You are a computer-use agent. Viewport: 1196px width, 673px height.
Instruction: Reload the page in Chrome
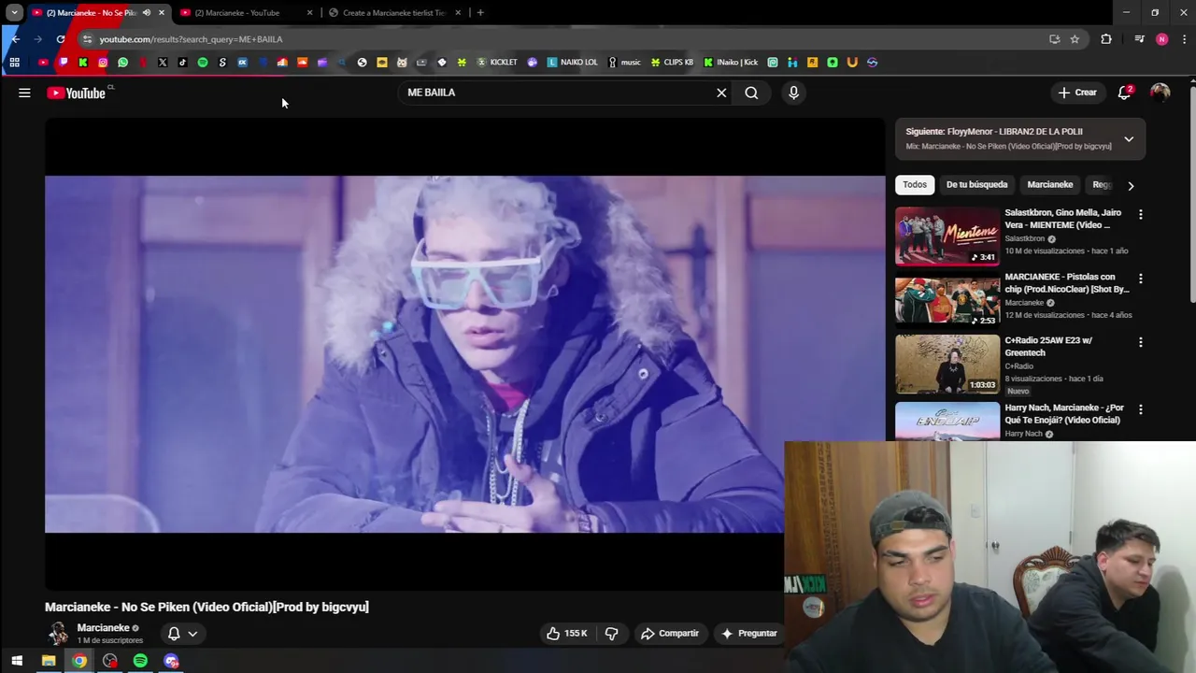[61, 39]
